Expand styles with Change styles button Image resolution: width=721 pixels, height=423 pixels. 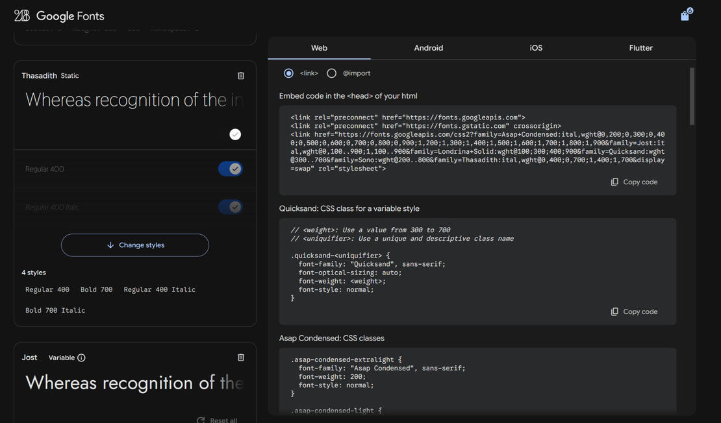[x=135, y=245]
